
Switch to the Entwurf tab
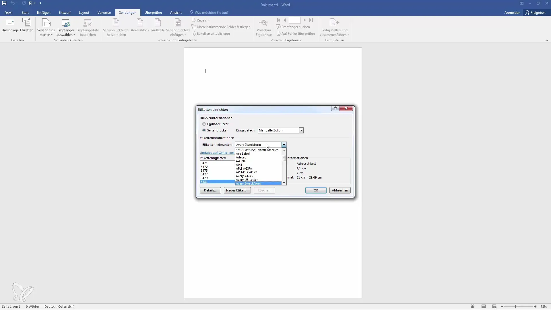[x=65, y=13]
